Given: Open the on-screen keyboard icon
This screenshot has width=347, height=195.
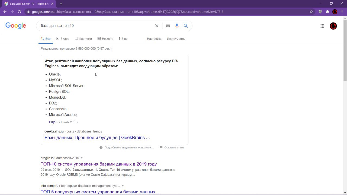Looking at the screenshot, I should tap(168, 26).
